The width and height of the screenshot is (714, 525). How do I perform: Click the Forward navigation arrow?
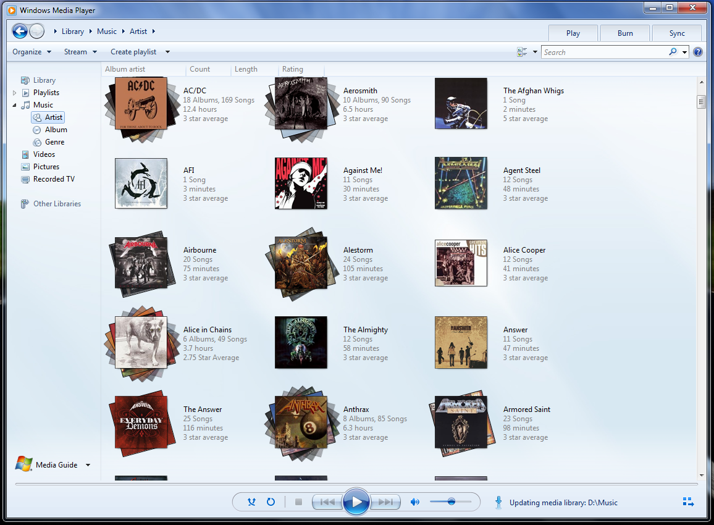point(37,31)
